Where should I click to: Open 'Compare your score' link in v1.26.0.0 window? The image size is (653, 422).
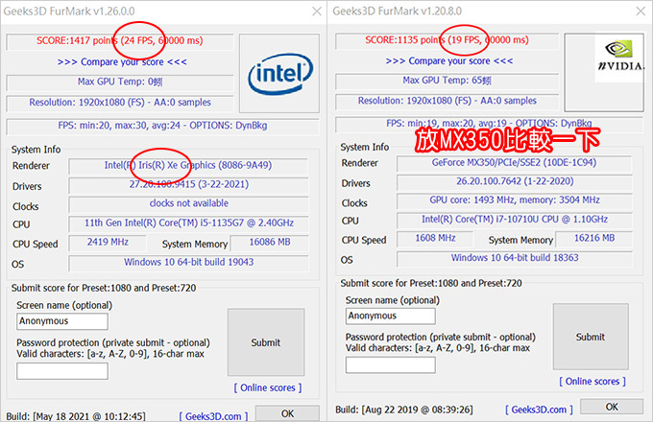tap(122, 62)
